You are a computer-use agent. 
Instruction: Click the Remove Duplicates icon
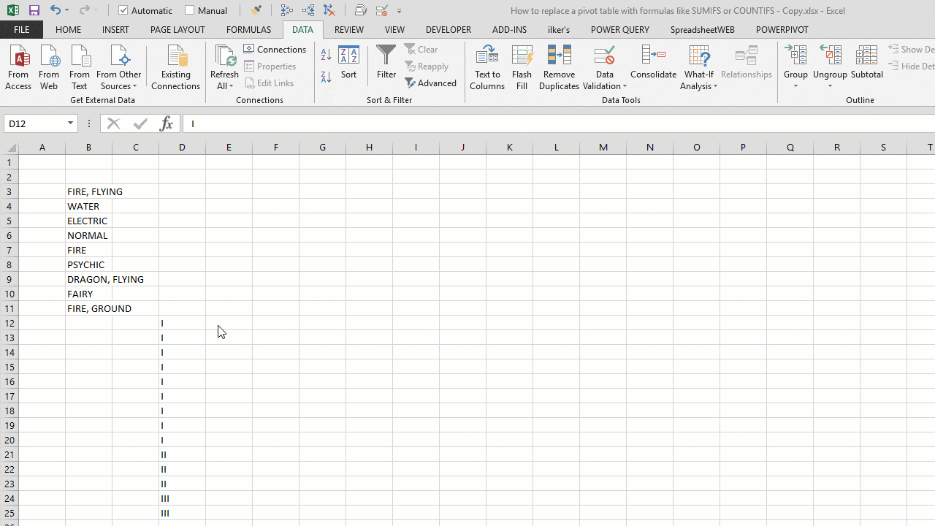tap(559, 66)
